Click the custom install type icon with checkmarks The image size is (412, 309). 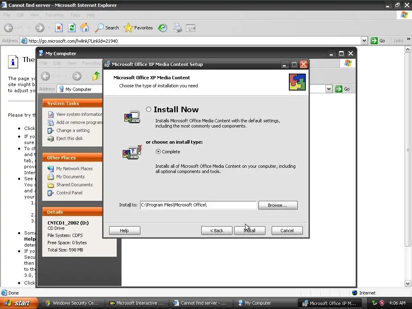(132, 152)
